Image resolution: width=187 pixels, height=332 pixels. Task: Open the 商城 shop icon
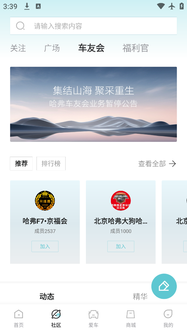coord(131,314)
